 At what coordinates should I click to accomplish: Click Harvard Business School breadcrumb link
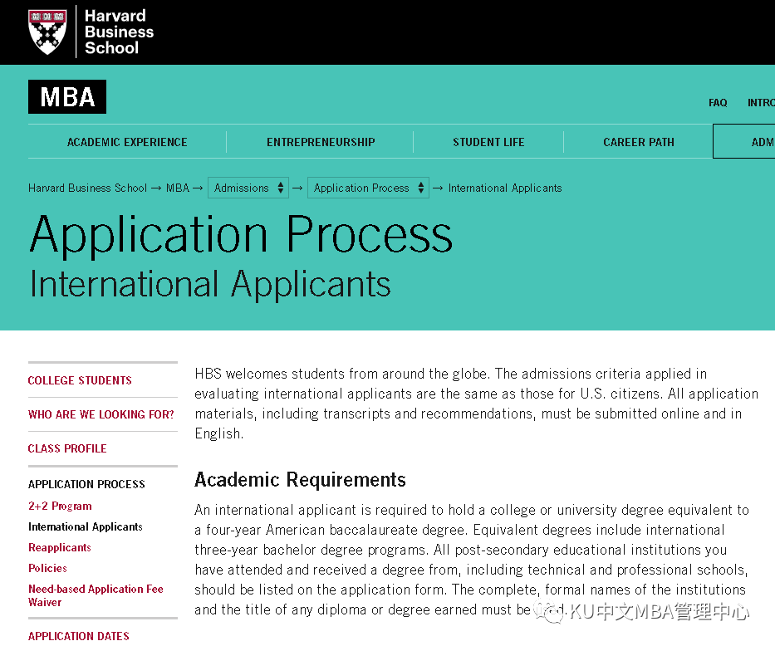(x=87, y=188)
